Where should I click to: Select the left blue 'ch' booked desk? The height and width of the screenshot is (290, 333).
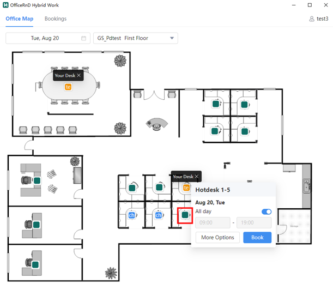pyautogui.click(x=132, y=215)
